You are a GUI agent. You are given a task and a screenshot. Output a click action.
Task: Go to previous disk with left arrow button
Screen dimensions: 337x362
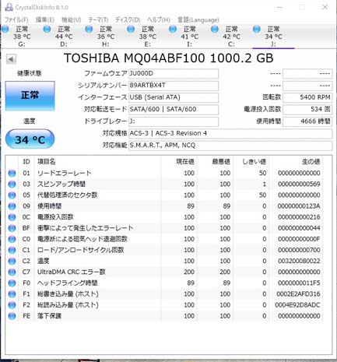tap(11, 59)
